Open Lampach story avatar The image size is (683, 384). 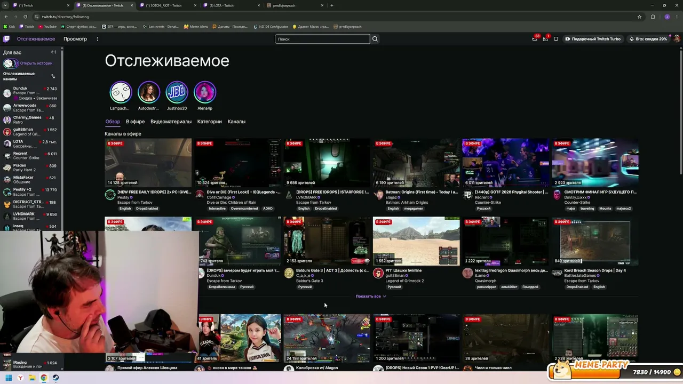point(121,92)
